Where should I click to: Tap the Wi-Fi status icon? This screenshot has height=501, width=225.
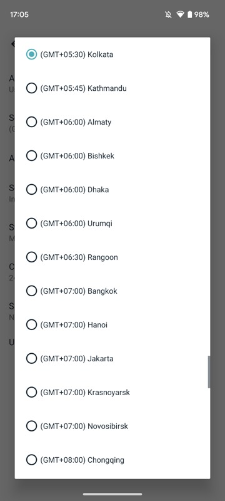(181, 14)
